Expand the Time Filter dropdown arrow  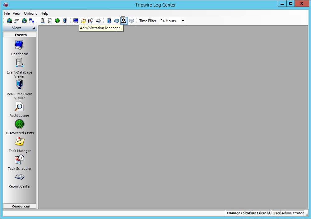[183, 21]
